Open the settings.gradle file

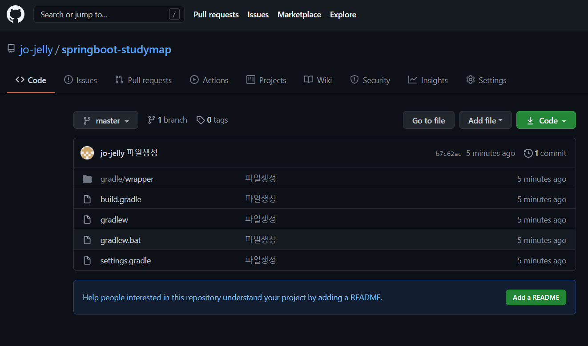pos(125,261)
